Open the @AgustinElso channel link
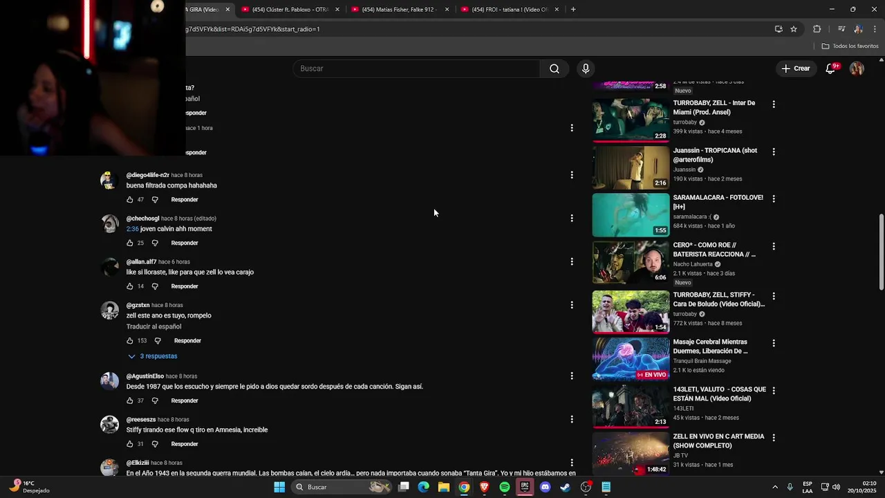 (145, 376)
